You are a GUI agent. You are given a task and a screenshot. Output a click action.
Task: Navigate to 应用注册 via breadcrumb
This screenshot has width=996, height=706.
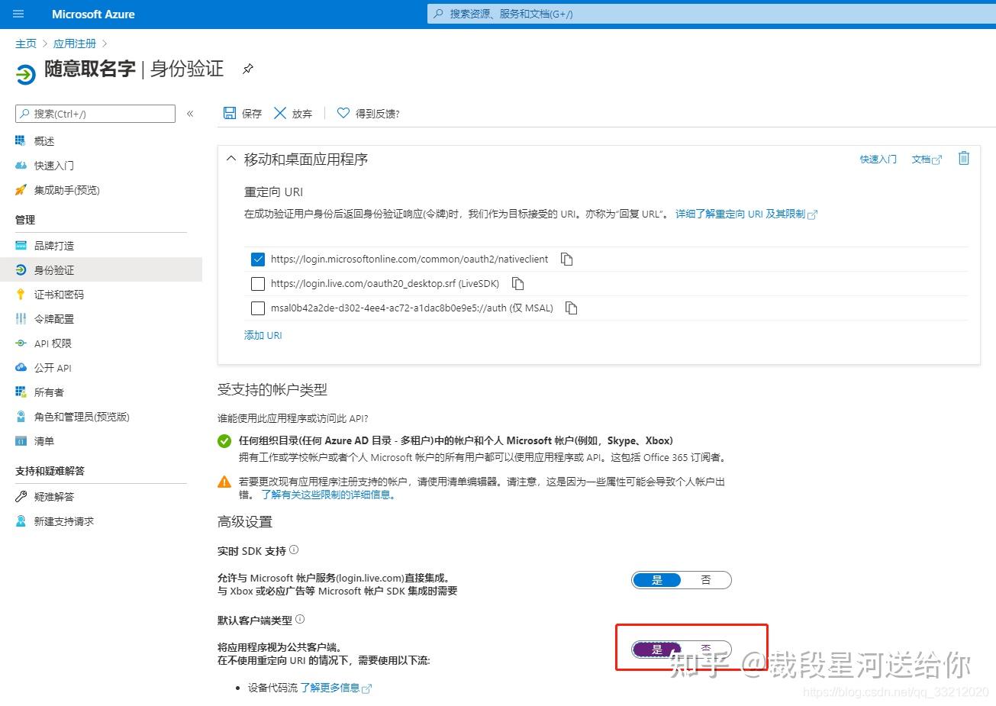coord(74,43)
